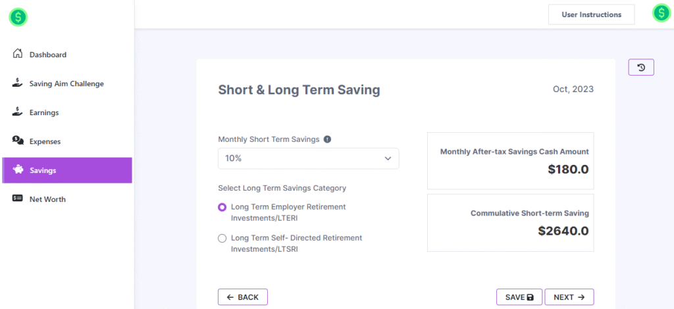The width and height of the screenshot is (674, 309).
Task: Open the history clock icon button
Action: (641, 67)
